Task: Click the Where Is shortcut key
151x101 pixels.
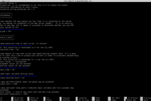Action: click(28, 98)
